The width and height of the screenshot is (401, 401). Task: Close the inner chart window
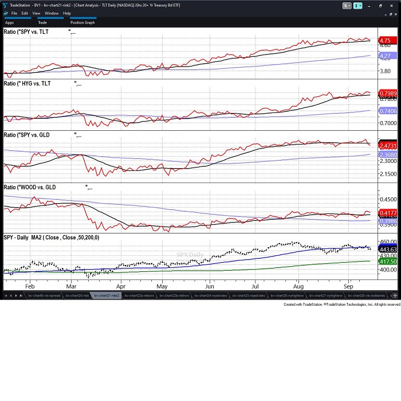pos(396,14)
